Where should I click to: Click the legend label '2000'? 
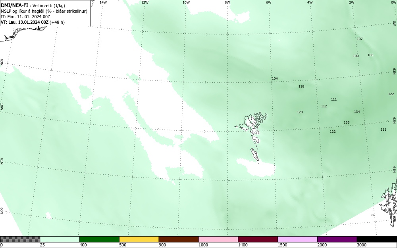[x=322, y=245]
